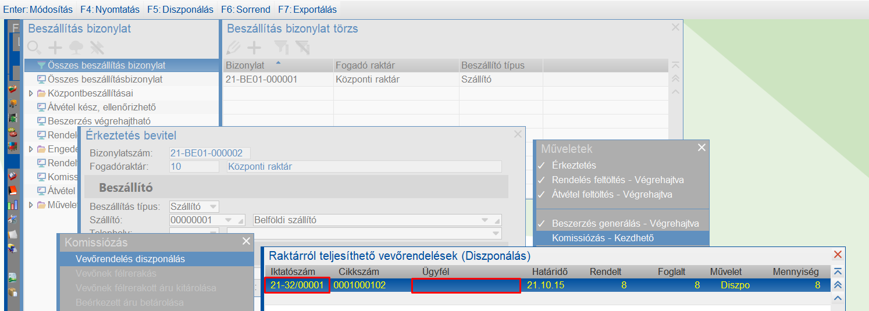
Task: Click Határidő column header in Diszponálás
Action: (x=550, y=272)
